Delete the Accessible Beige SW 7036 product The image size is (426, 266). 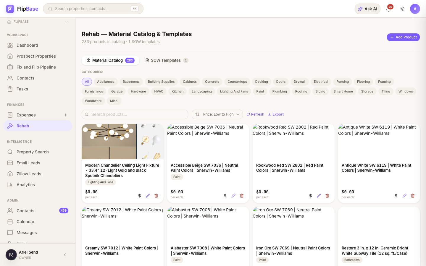242,196
